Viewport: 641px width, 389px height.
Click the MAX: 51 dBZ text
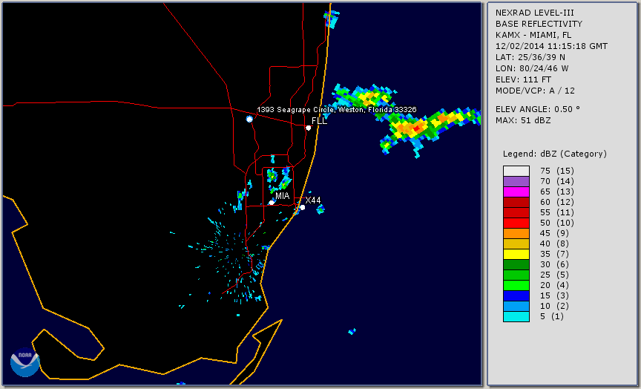523,120
